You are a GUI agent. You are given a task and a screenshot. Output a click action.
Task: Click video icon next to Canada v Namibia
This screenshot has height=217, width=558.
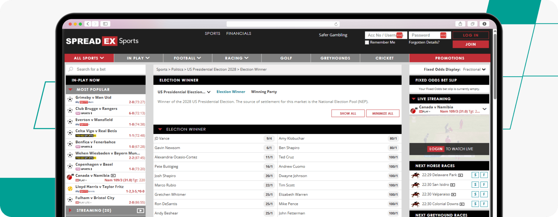click(113, 176)
